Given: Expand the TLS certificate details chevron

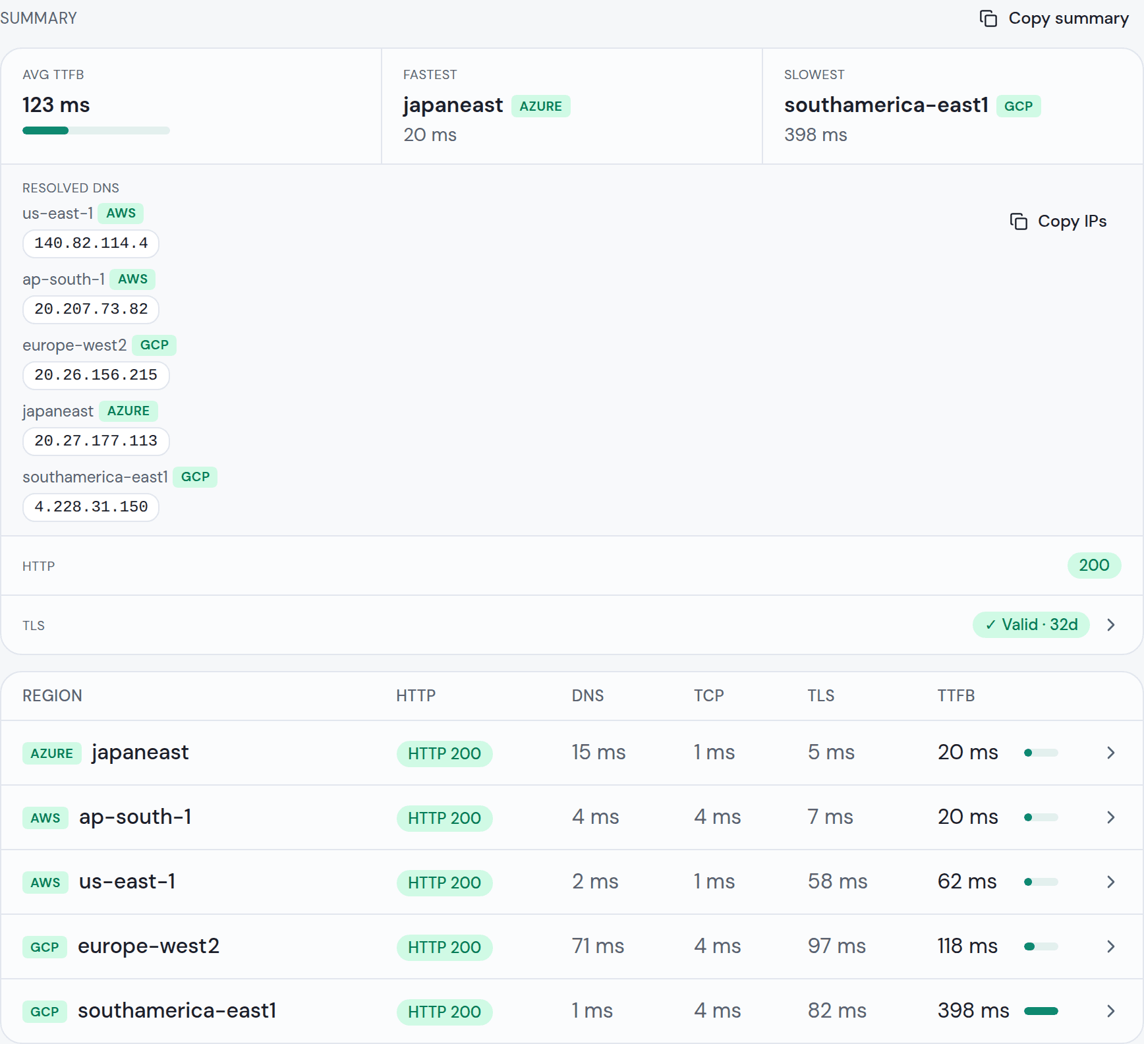Looking at the screenshot, I should tap(1111, 625).
